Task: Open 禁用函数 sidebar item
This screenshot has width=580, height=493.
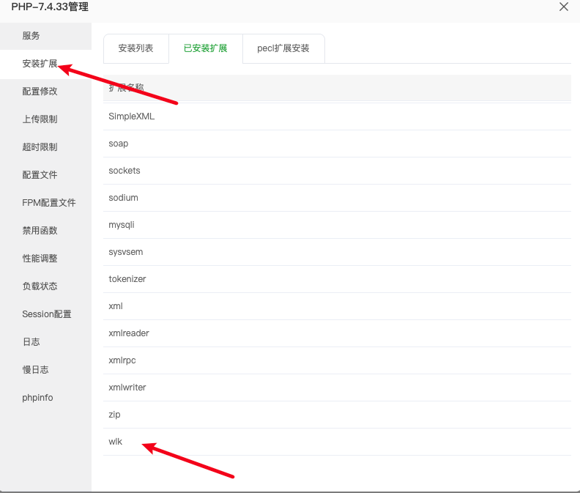Action: click(40, 231)
